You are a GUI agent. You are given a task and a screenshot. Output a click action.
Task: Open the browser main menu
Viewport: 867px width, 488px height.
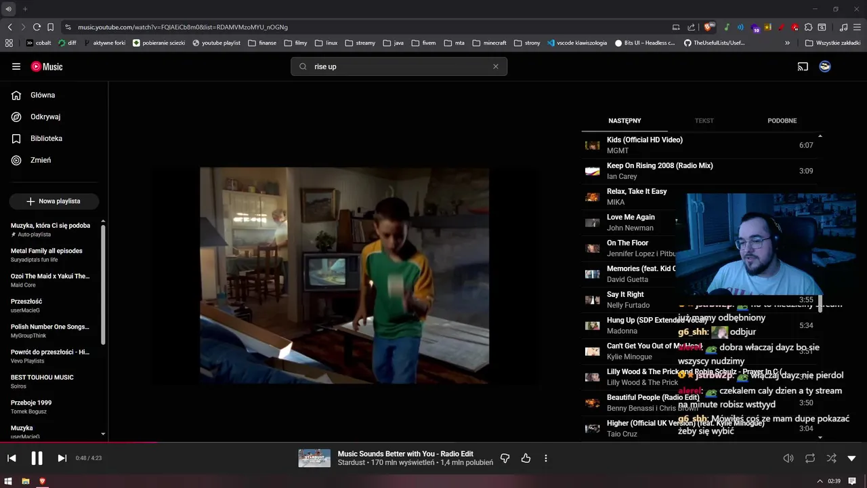(857, 27)
